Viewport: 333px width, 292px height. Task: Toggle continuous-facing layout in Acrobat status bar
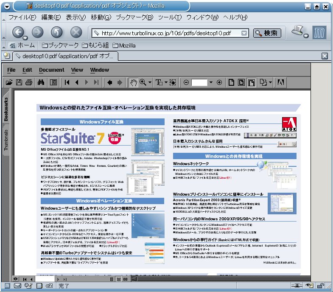coord(126,279)
